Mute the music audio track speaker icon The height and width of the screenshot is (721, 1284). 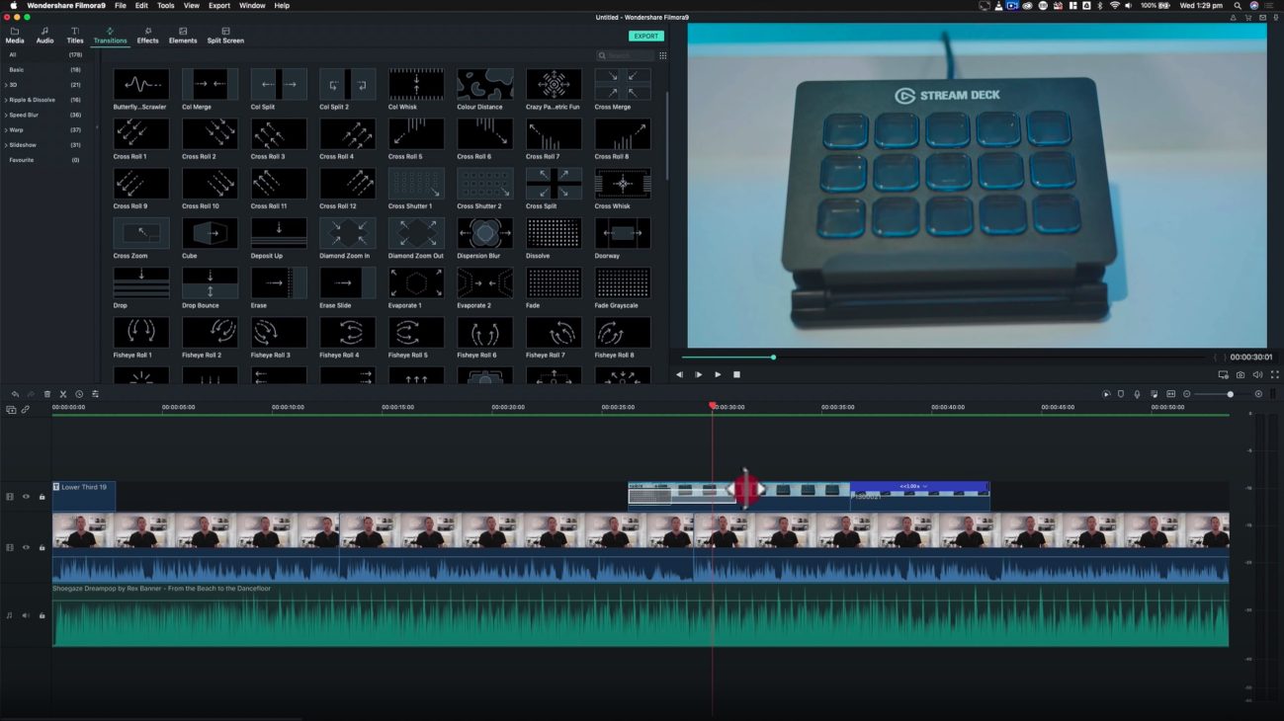[x=26, y=615]
